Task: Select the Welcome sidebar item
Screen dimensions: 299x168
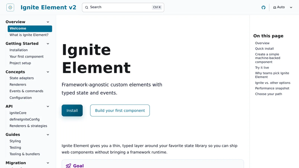Action: (30, 29)
